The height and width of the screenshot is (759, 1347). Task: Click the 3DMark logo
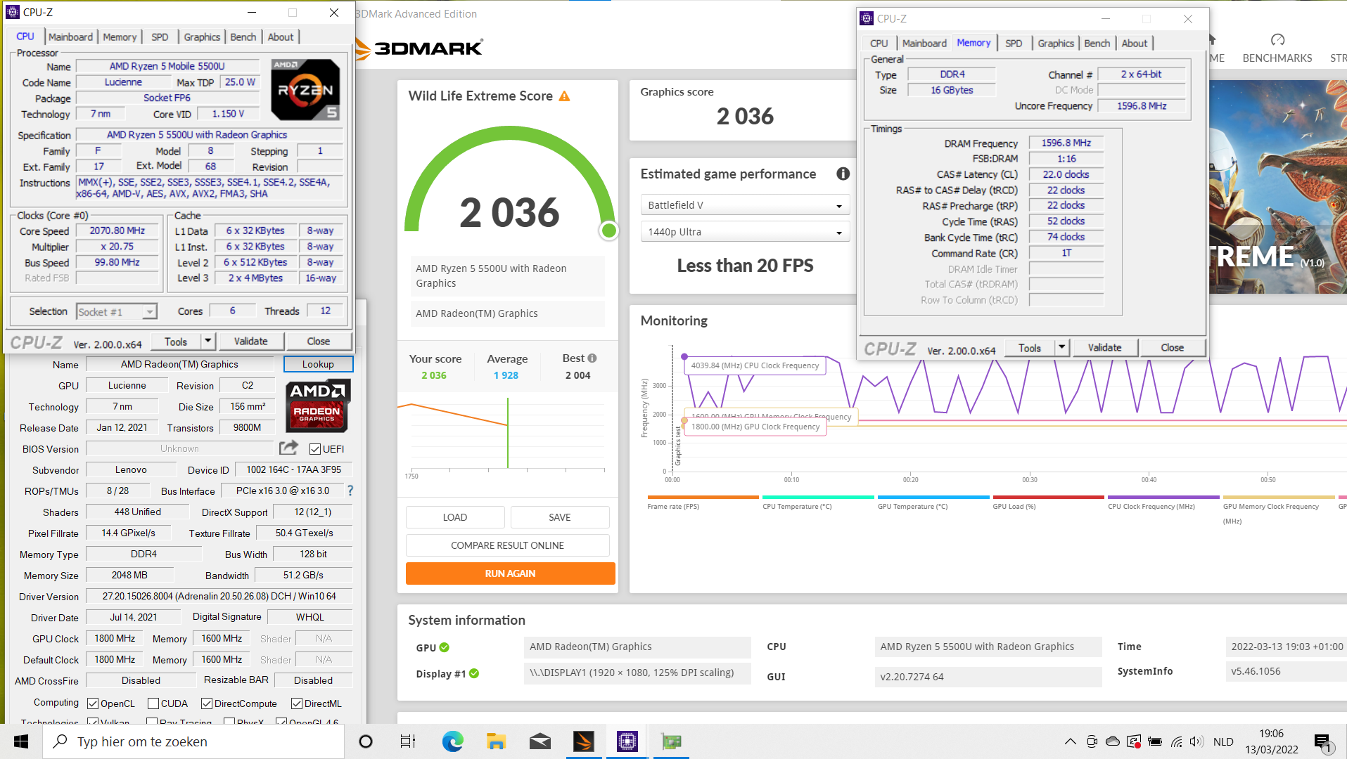coord(420,48)
